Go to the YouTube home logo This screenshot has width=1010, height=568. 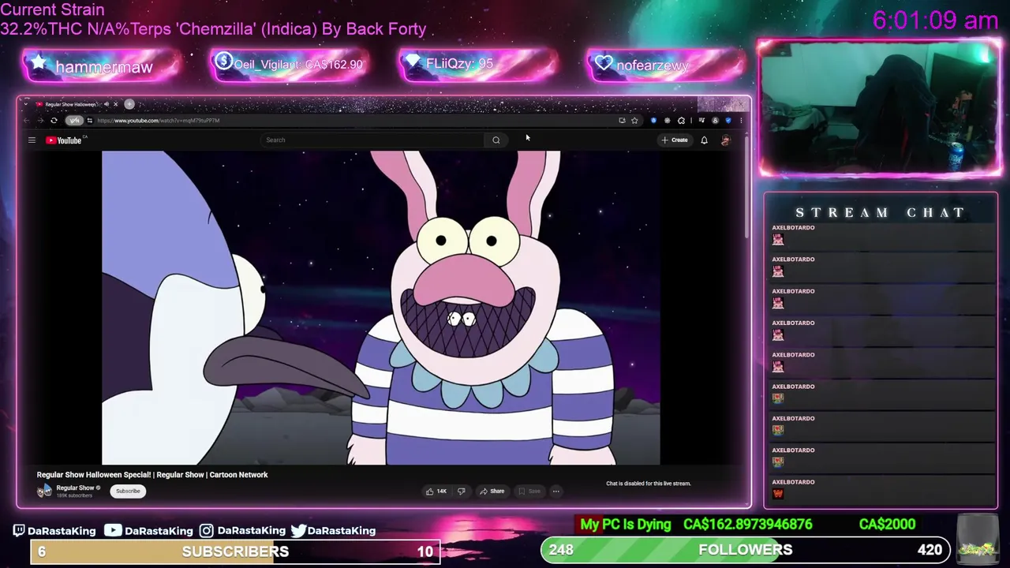coord(65,140)
